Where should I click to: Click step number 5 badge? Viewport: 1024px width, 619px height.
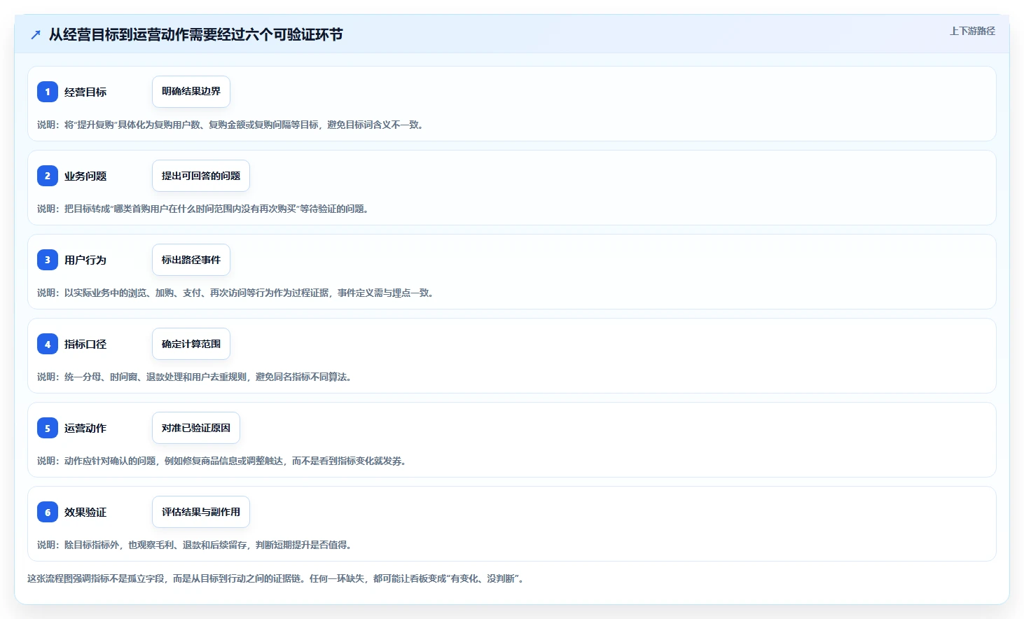(x=48, y=428)
